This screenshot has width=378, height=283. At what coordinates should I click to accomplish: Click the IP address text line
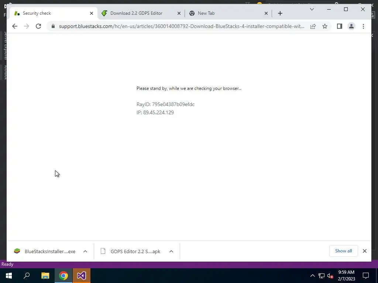coord(155,112)
